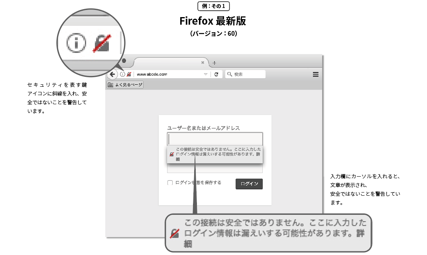Screen dimensions: 427x255
Task: Toggle the ログイン状態を保存する checkbox
Action: (x=170, y=183)
